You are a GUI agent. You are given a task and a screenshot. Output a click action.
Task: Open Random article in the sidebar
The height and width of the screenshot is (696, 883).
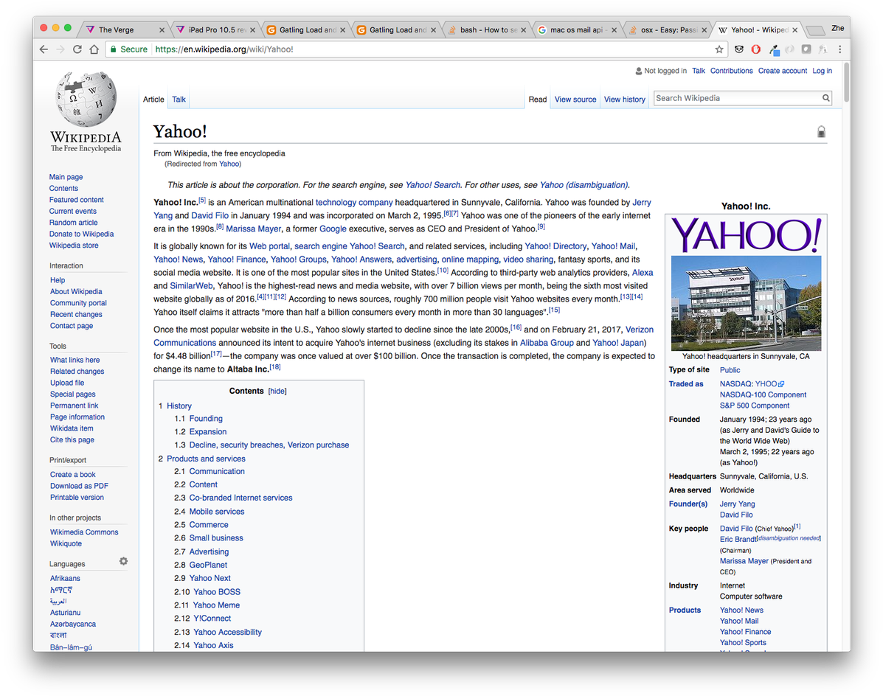click(x=73, y=222)
